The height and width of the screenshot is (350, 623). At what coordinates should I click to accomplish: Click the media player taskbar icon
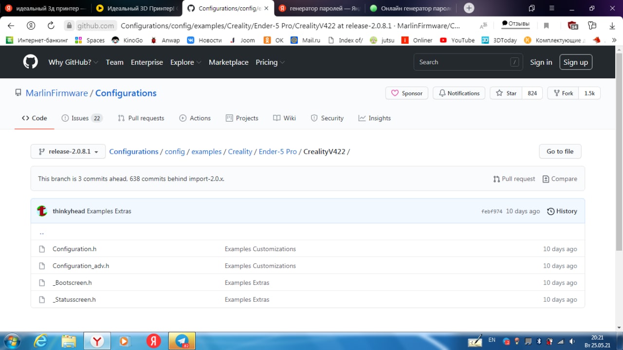(125, 341)
